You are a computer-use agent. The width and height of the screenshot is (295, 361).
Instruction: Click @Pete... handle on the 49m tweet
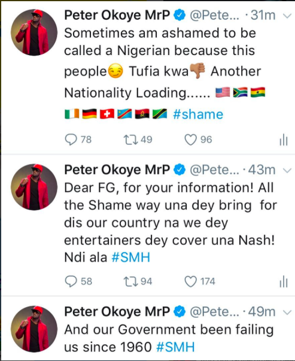point(214,312)
